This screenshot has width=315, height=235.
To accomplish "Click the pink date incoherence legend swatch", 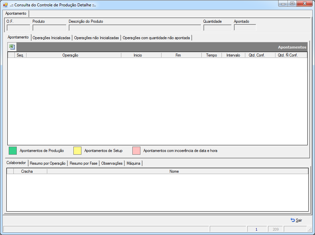I will tap(136, 151).
